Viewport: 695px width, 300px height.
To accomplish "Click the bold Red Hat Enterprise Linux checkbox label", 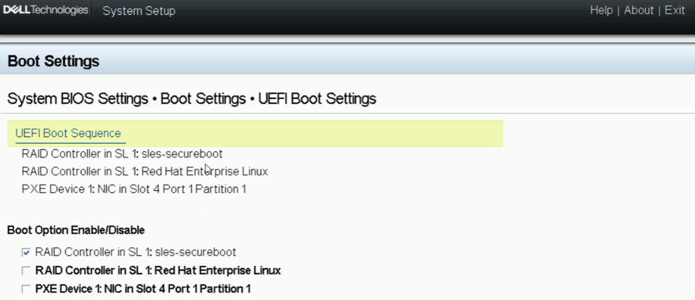I will point(158,271).
